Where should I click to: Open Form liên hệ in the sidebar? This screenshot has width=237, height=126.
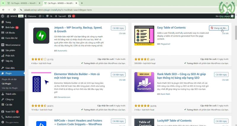(12, 38)
